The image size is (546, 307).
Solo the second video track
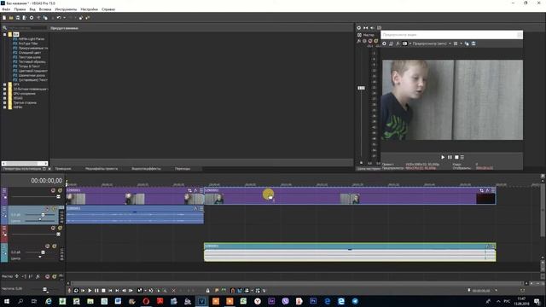[x=60, y=228]
